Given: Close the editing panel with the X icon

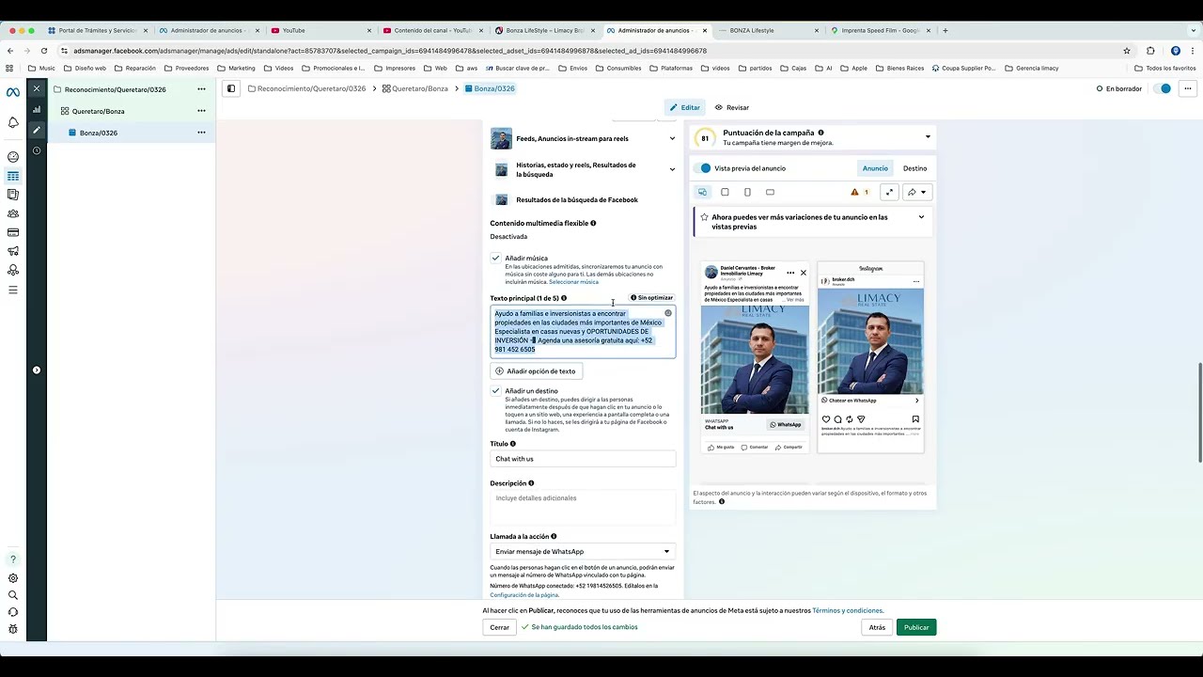Looking at the screenshot, I should click(x=37, y=88).
